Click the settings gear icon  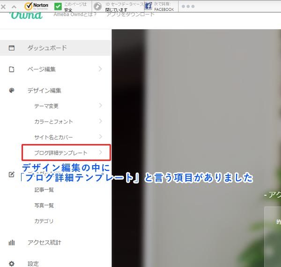click(12, 264)
